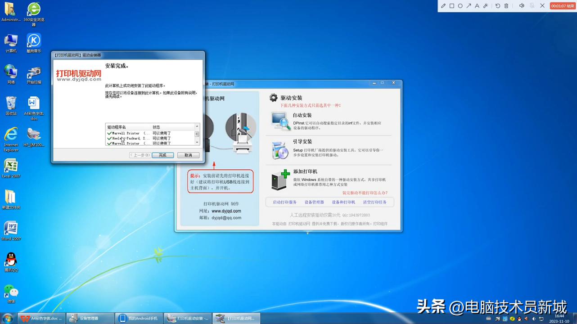Open the Computer desktop icon
The width and height of the screenshot is (577, 324).
11,43
